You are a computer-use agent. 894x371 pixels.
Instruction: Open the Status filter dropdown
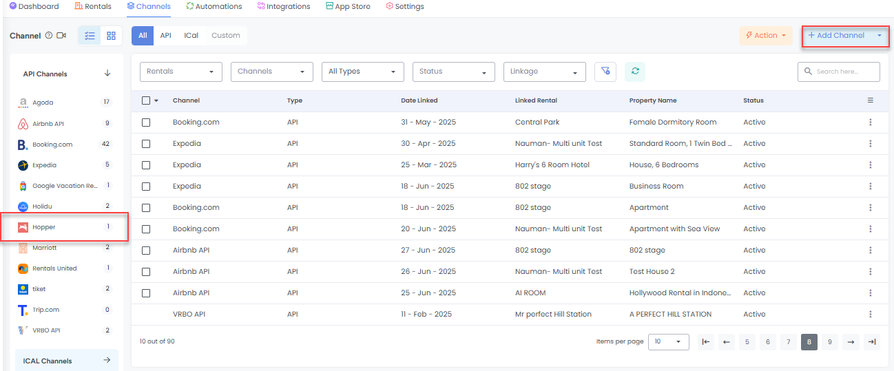[x=454, y=72]
